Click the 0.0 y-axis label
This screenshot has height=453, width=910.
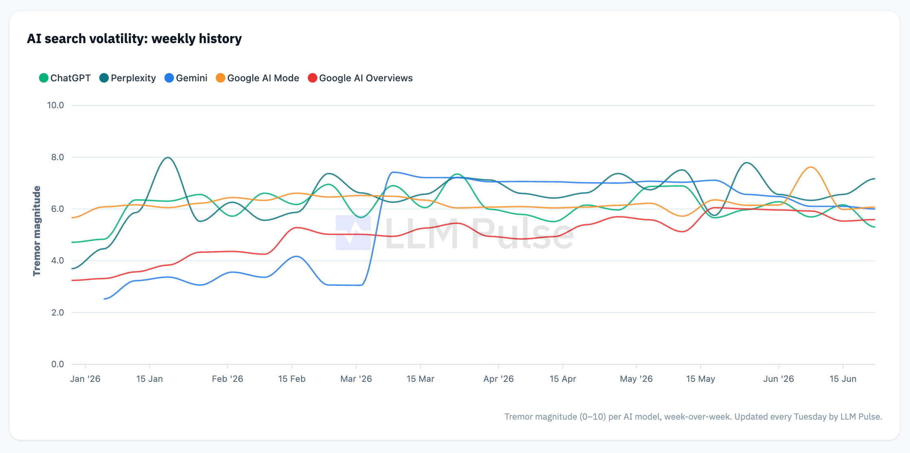(x=57, y=364)
